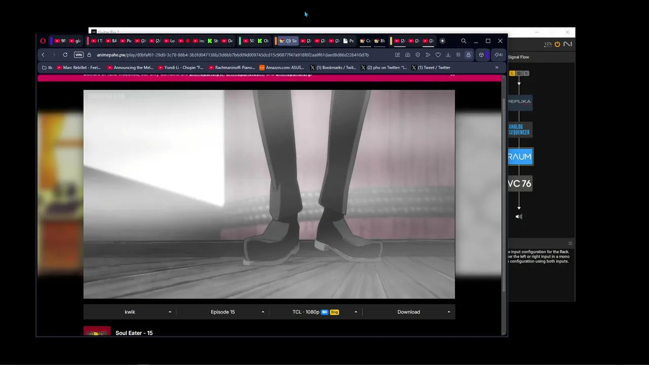This screenshot has height=365, width=649.
Task: Open the kwik source dropdown
Action: click(130, 312)
